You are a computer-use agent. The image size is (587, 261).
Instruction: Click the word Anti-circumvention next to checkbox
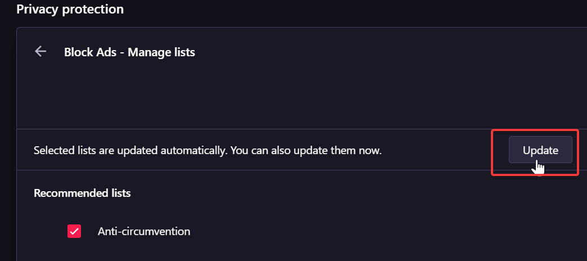point(144,231)
